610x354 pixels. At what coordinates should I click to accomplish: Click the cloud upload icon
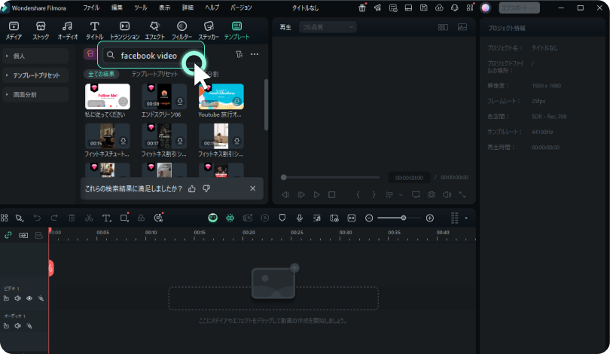[x=439, y=8]
